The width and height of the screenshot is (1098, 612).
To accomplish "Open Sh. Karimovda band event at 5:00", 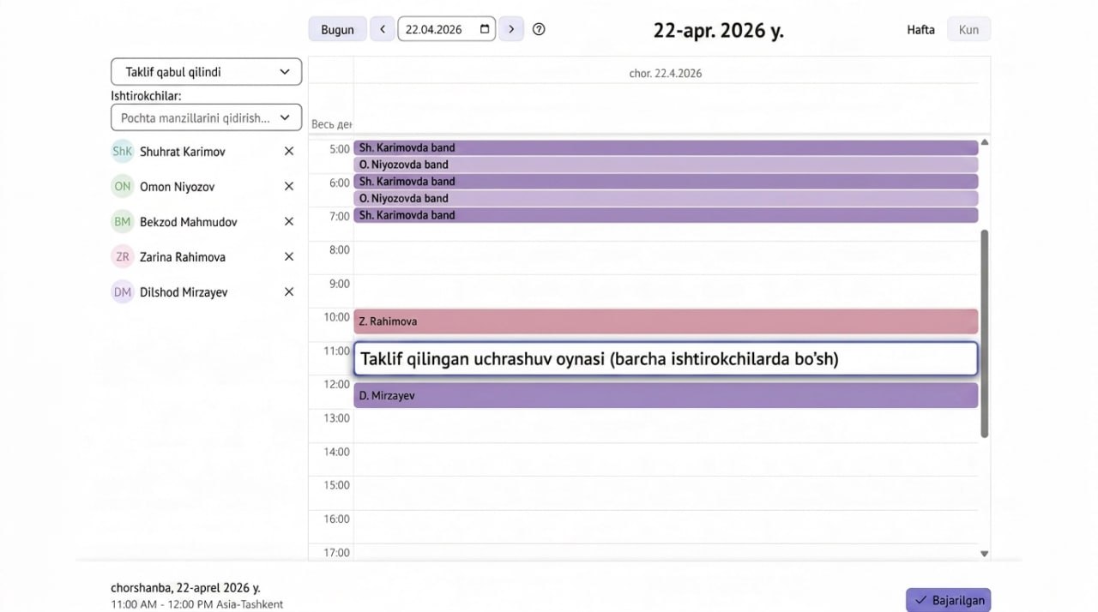I will (666, 147).
